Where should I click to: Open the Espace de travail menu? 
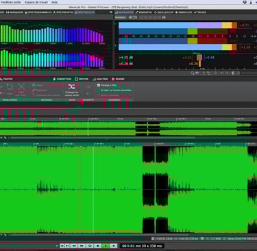(x=36, y=2)
